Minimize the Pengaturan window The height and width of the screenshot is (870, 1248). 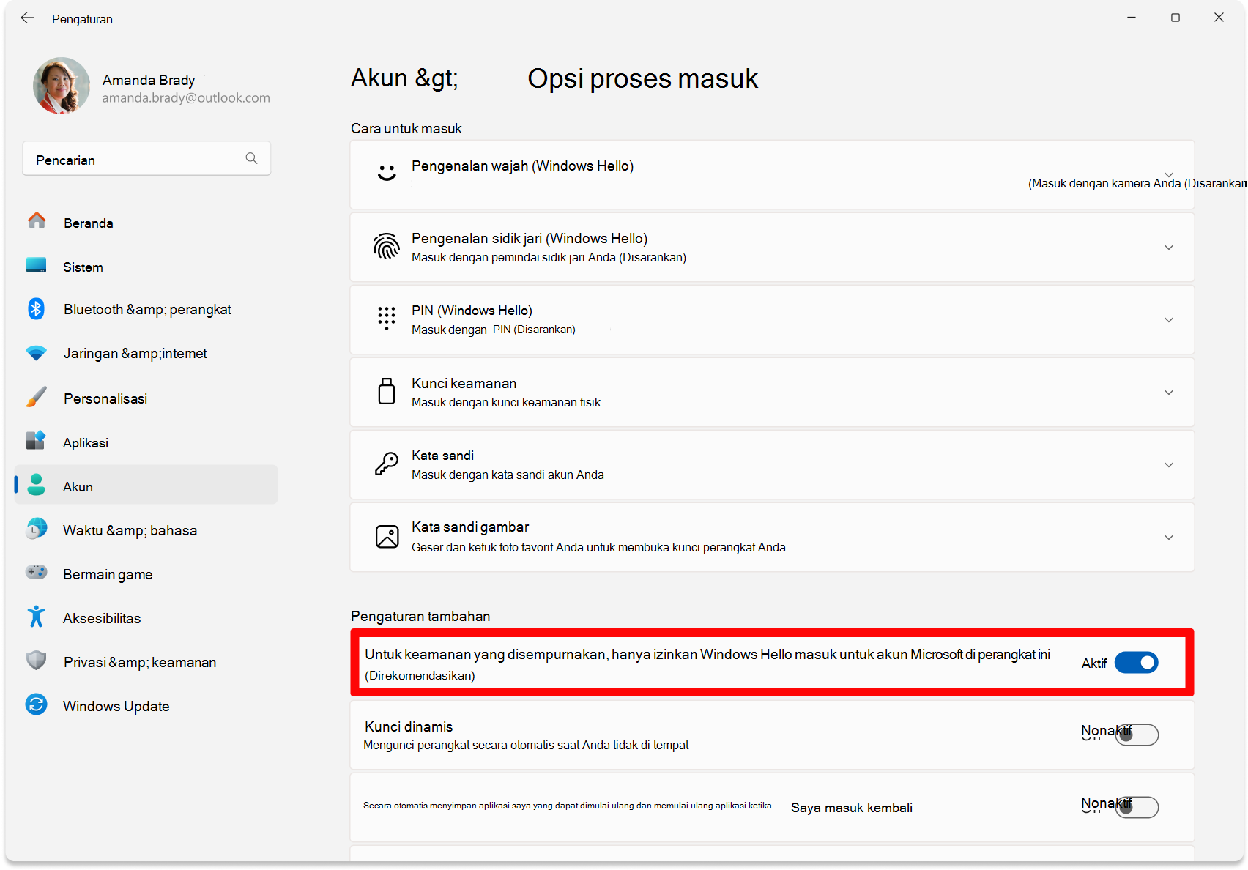pos(1132,18)
